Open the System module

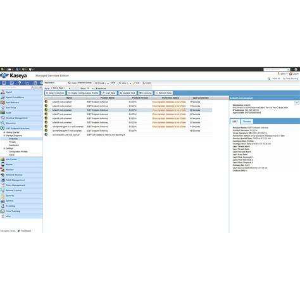click(22, 201)
